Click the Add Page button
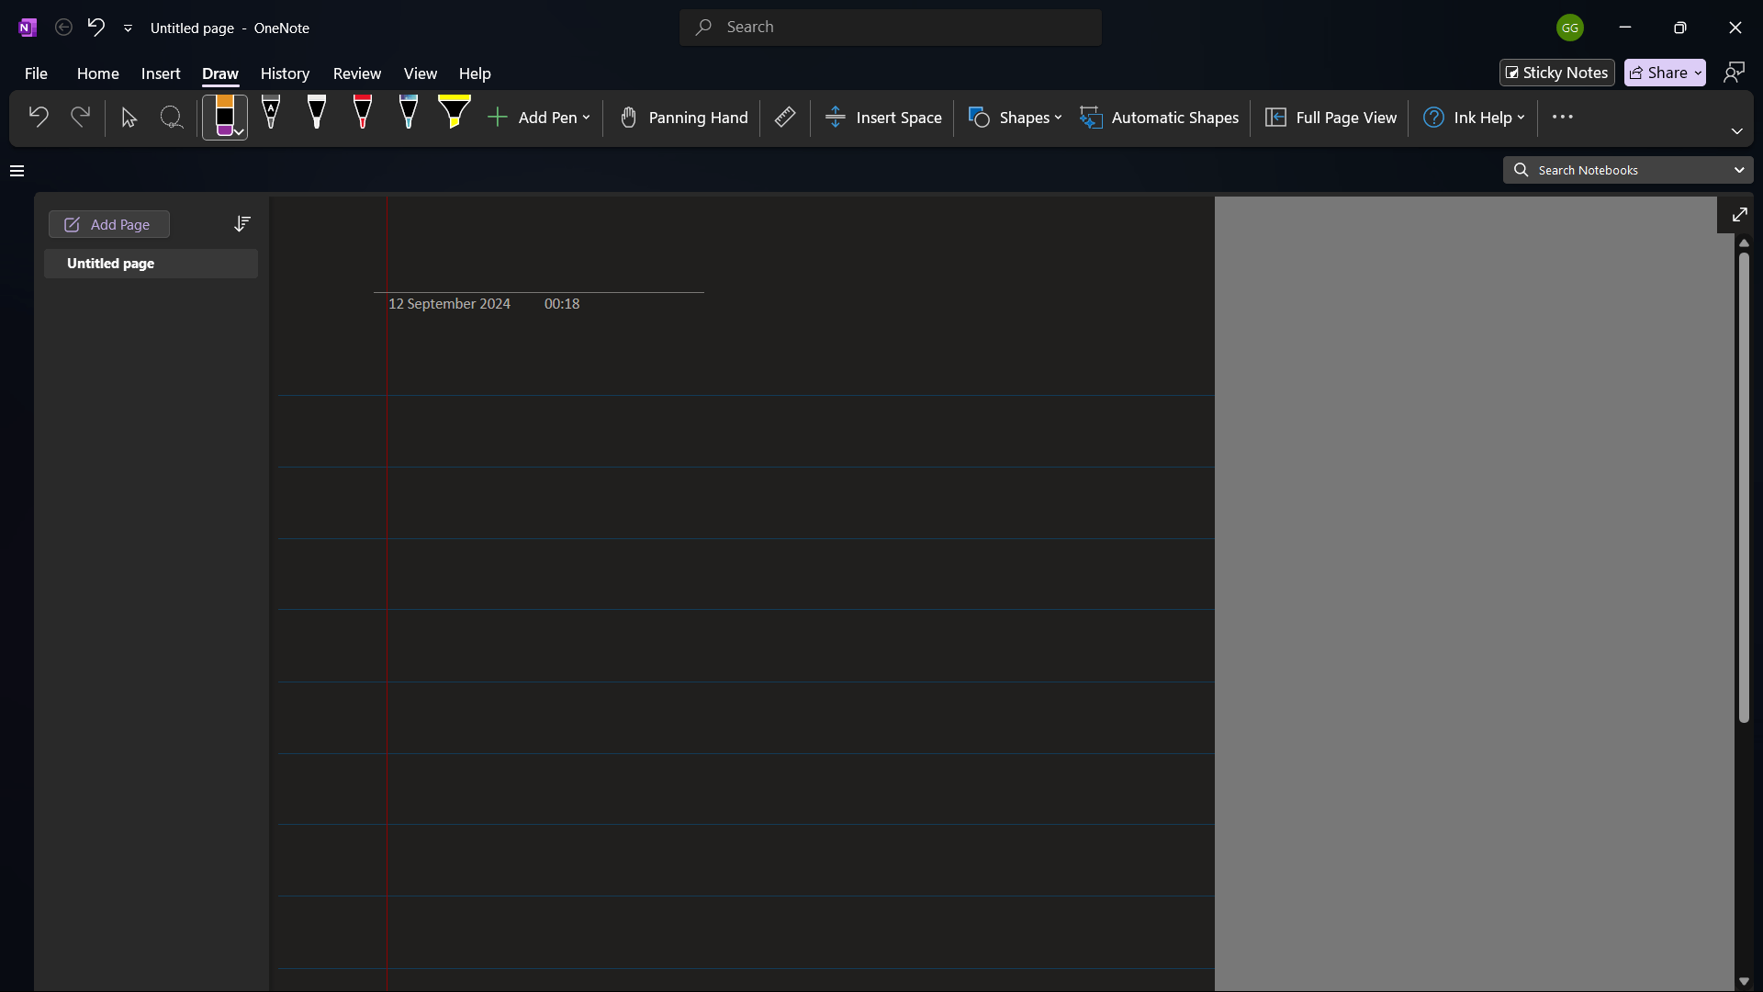Viewport: 1763px width, 992px height. pyautogui.click(x=108, y=224)
